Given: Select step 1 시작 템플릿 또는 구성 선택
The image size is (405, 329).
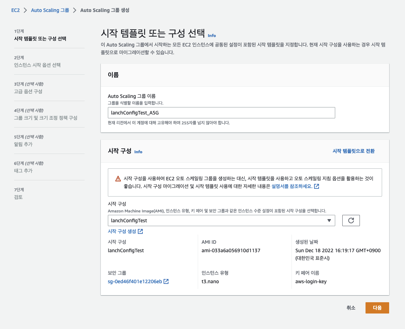Looking at the screenshot, I should [x=40, y=39].
